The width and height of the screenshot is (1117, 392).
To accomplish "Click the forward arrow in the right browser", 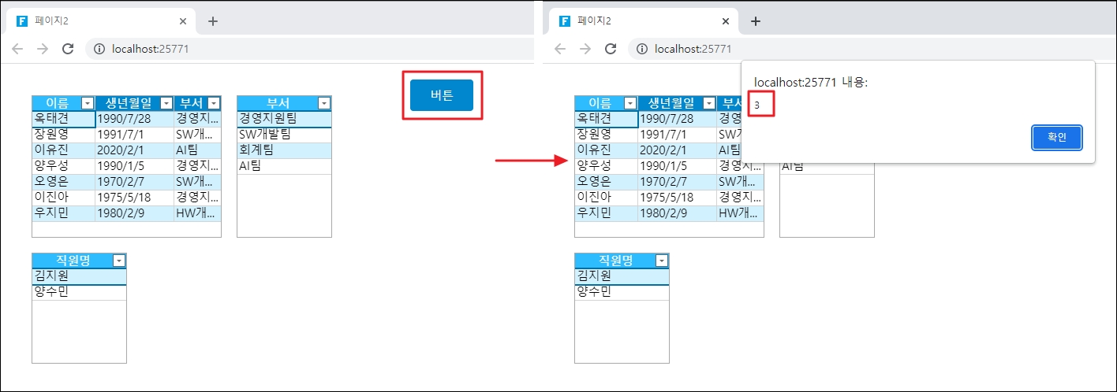I will coord(585,49).
